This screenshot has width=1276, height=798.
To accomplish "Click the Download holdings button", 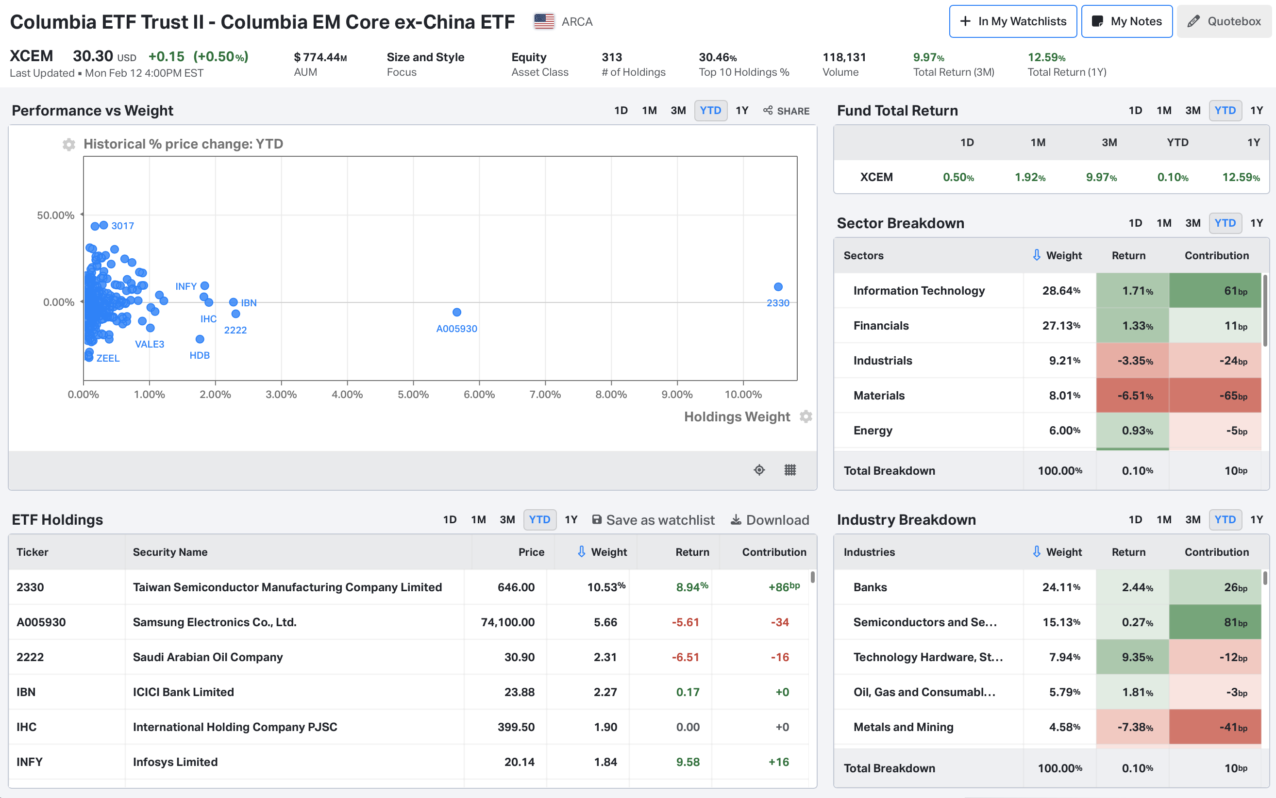I will click(x=770, y=520).
